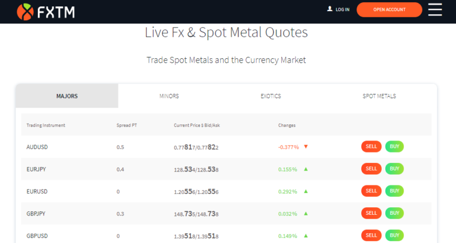The height and width of the screenshot is (243, 456).
Task: Click the FXTM logo icon
Action: click(x=25, y=10)
